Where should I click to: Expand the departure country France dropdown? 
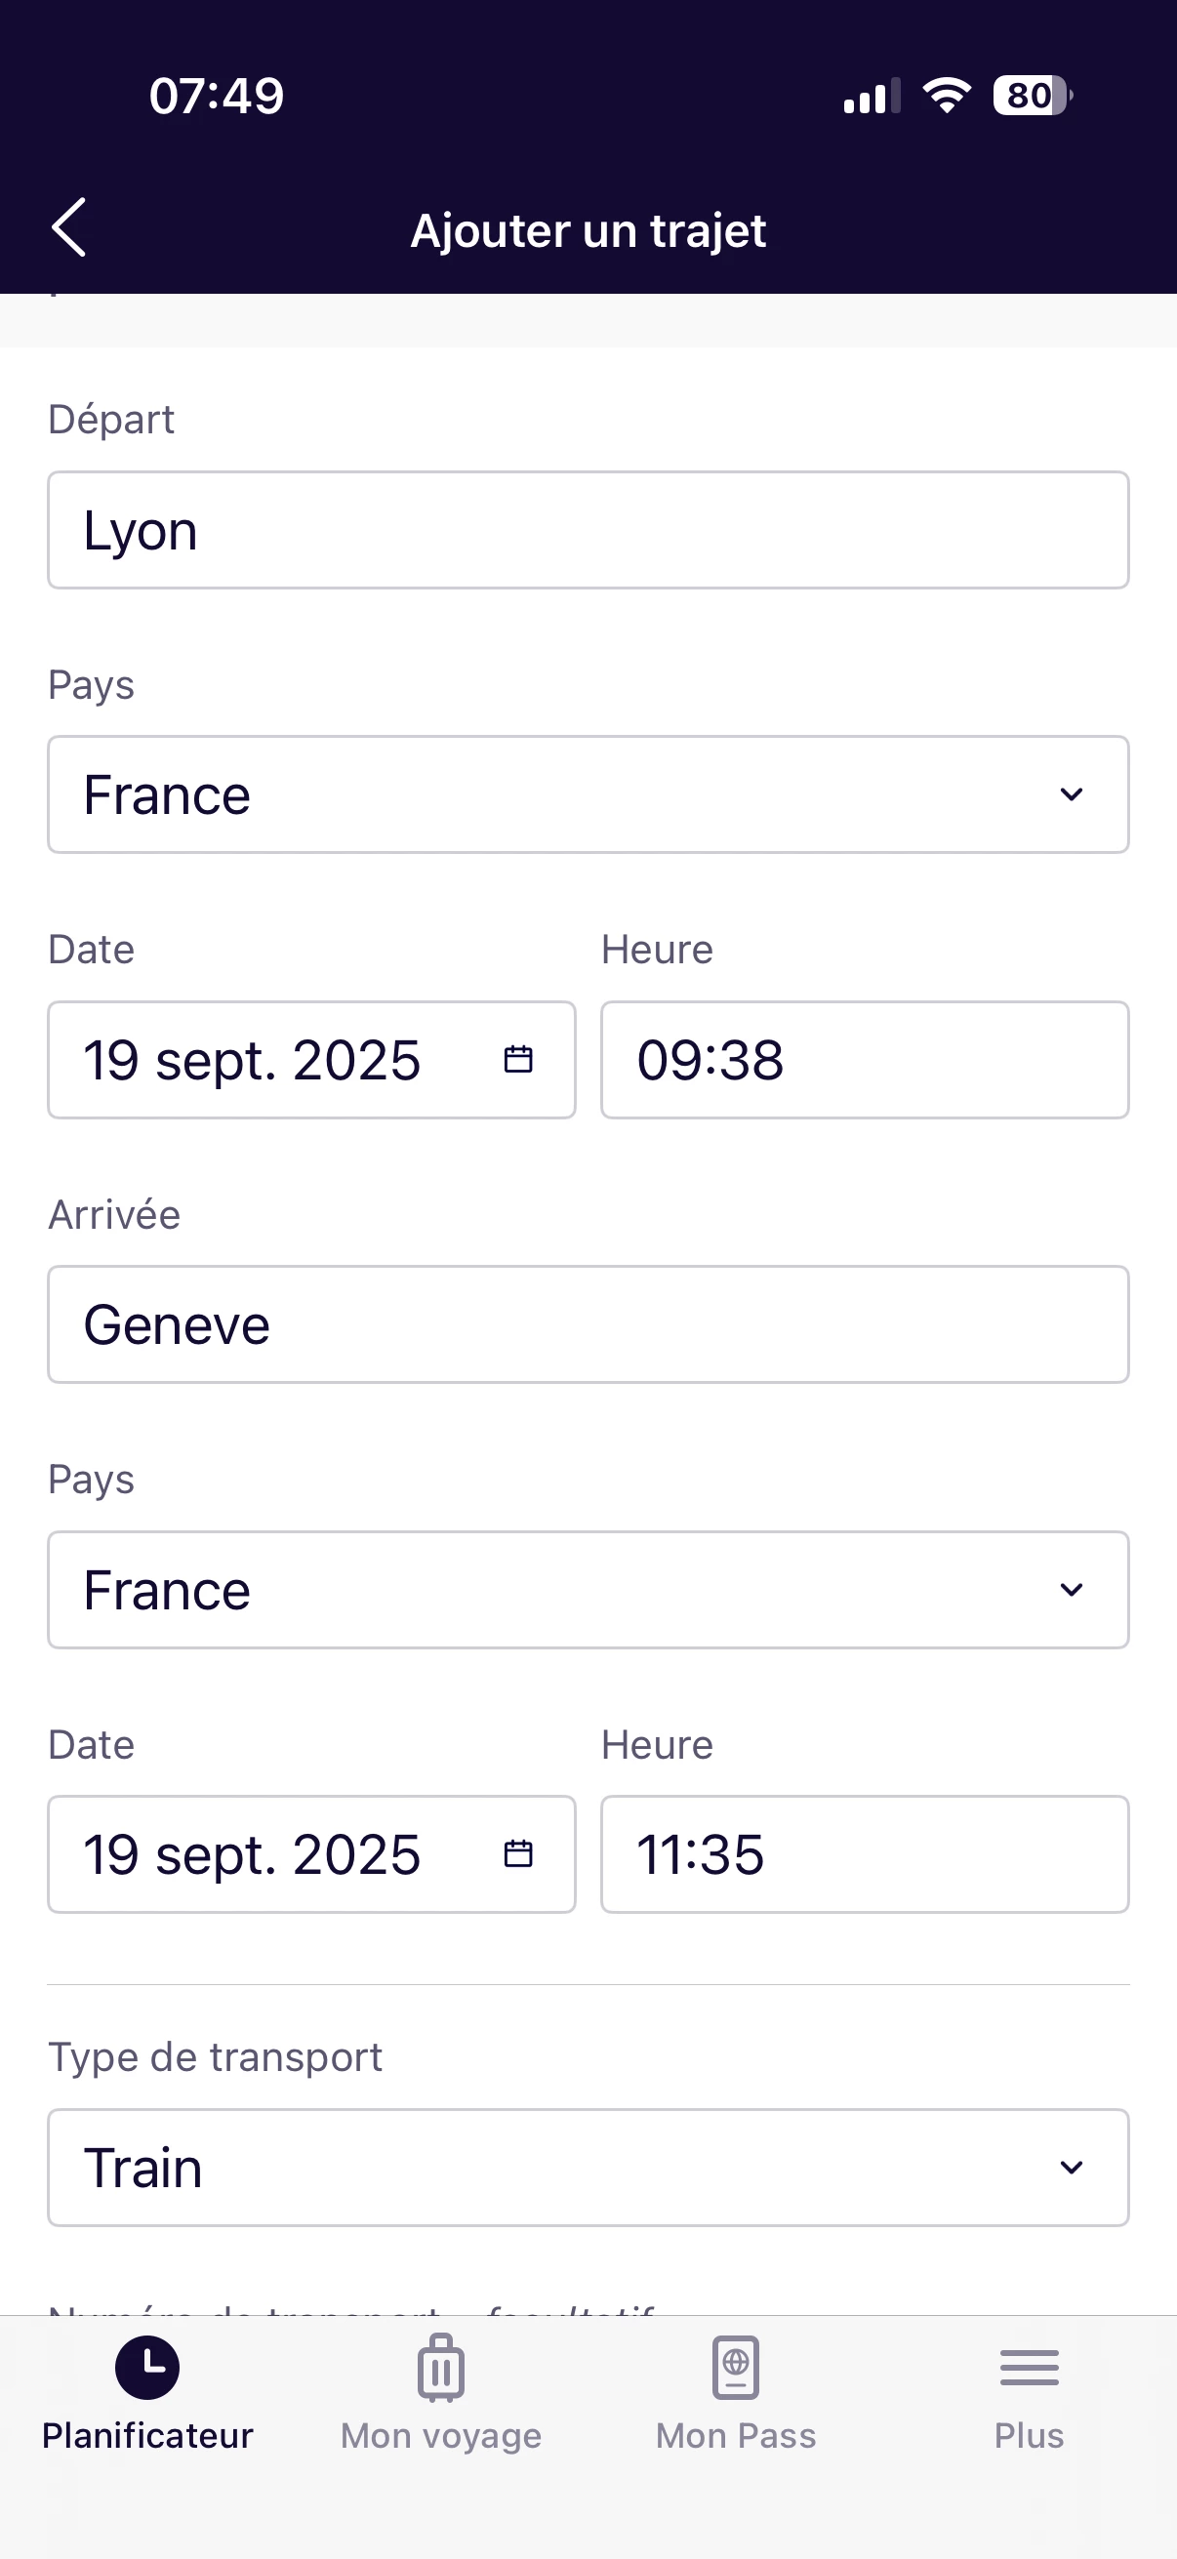point(588,794)
